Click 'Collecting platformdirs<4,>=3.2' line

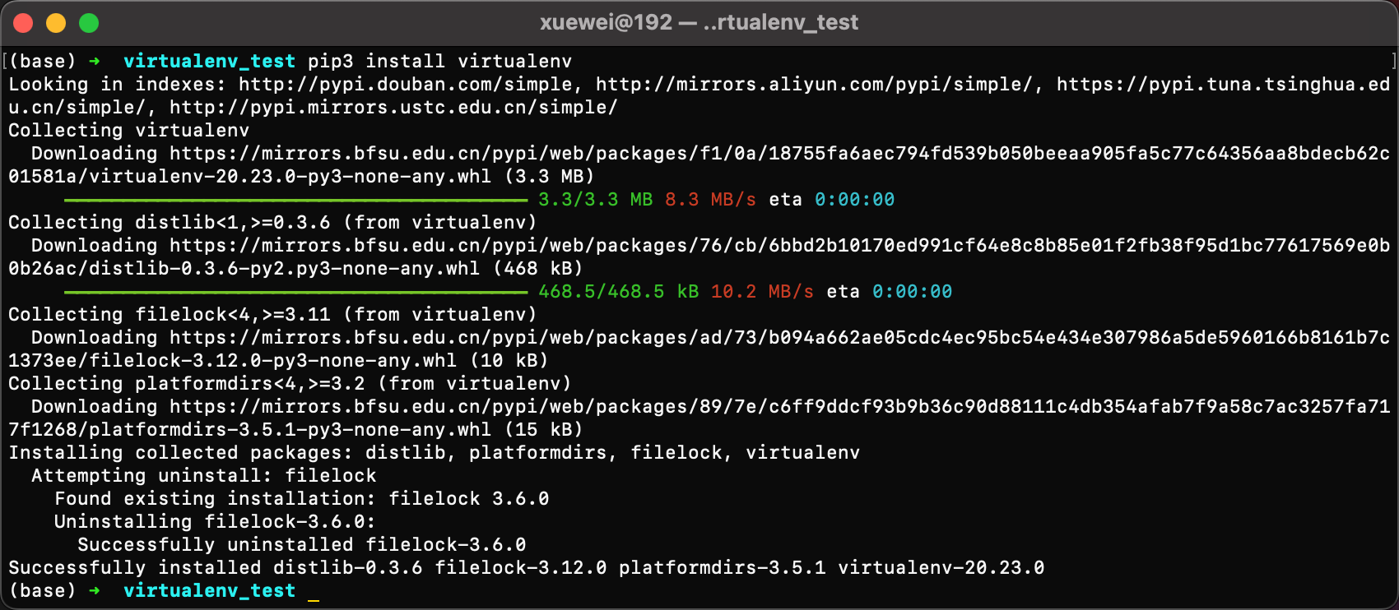pos(290,384)
